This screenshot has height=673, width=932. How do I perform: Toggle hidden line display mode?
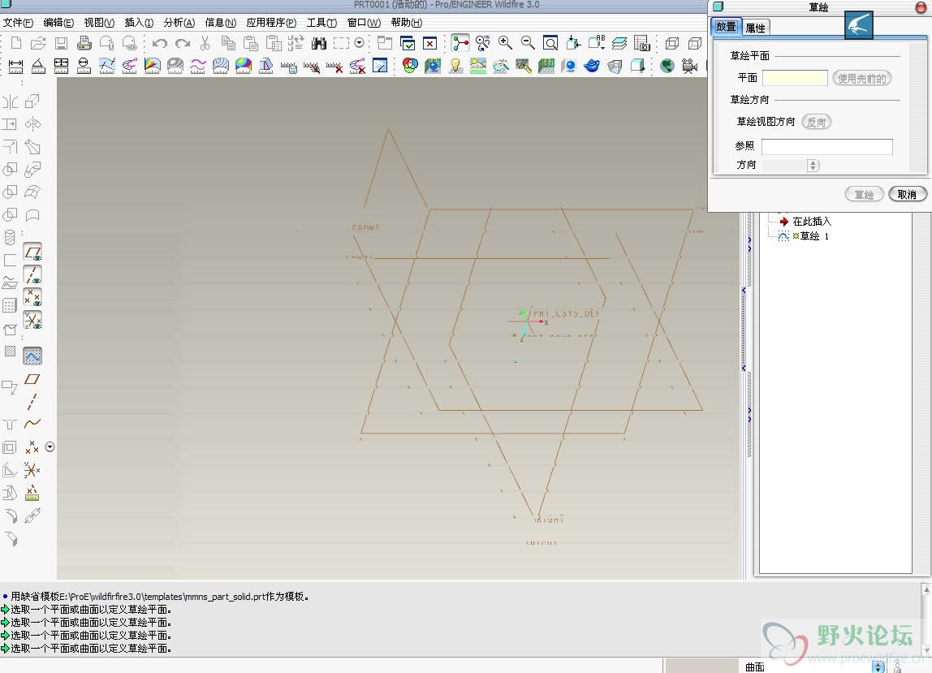(695, 43)
